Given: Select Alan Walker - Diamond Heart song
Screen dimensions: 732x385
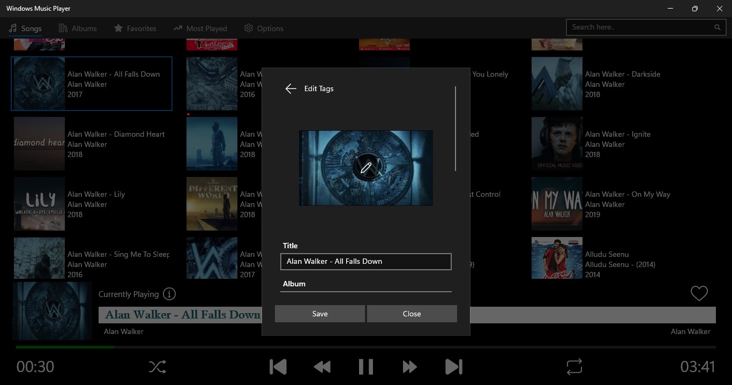Looking at the screenshot, I should coord(92,144).
